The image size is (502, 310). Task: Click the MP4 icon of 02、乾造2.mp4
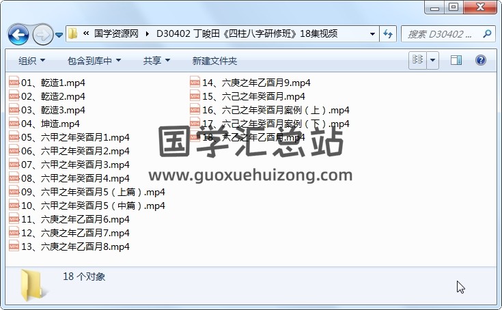[x=14, y=96]
